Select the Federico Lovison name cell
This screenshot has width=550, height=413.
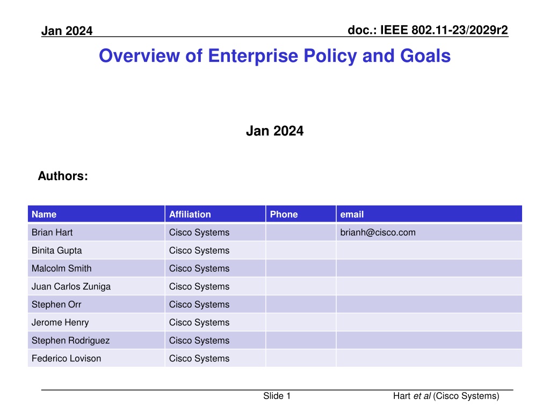click(96, 358)
